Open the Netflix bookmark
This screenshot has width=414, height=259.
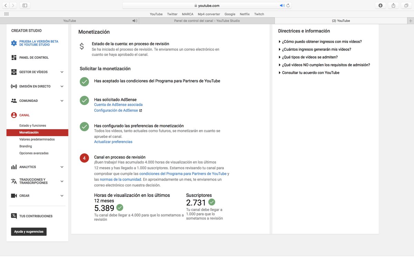click(x=245, y=14)
